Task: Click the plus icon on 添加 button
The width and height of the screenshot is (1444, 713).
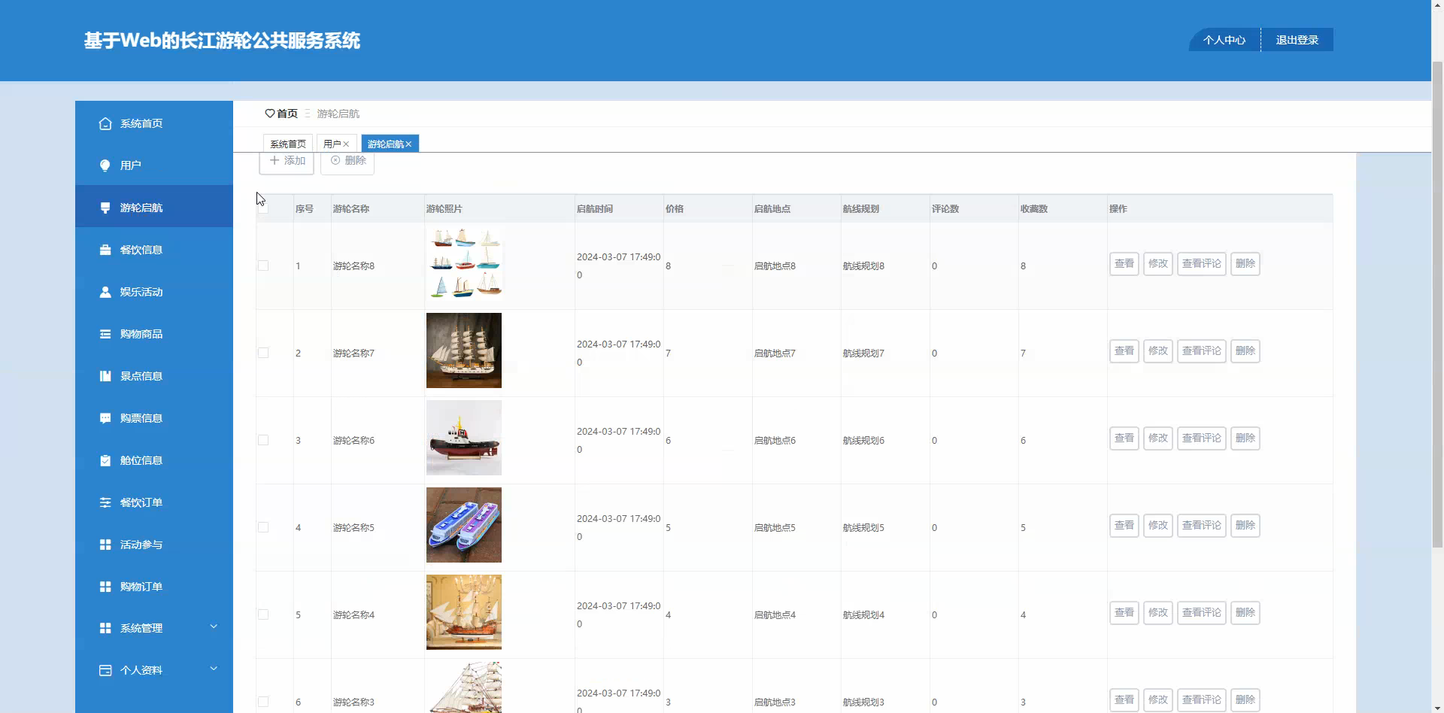Action: point(275,160)
